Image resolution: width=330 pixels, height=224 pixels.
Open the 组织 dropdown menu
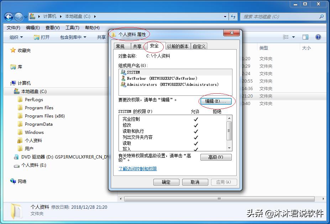(15, 37)
